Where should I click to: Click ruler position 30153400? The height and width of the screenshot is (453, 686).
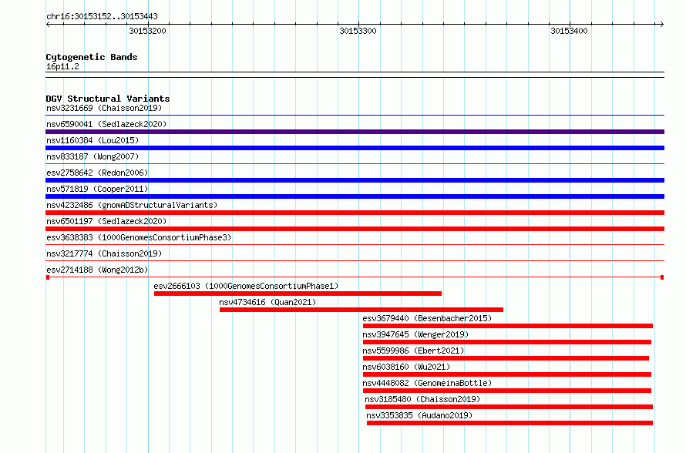coord(569,31)
